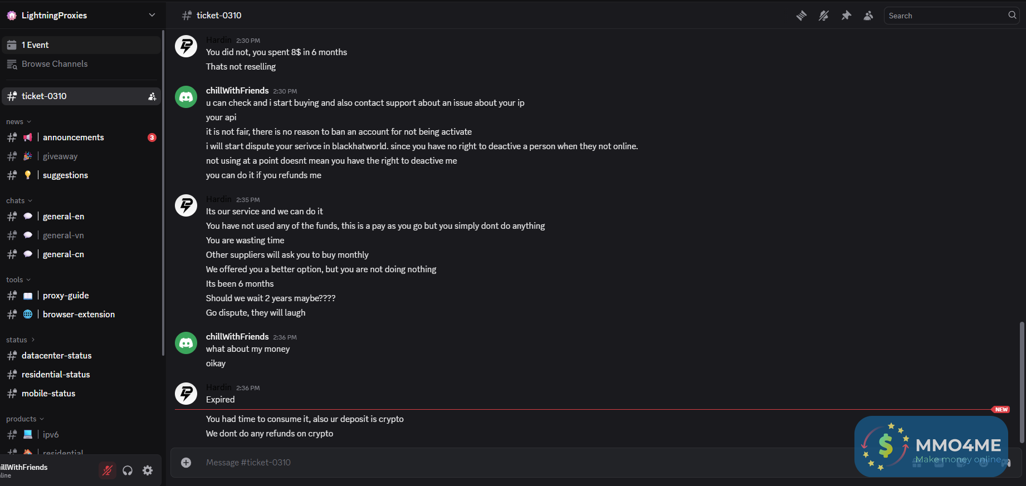Open the LightningProxies server dropdown
1026x486 pixels.
click(x=152, y=15)
